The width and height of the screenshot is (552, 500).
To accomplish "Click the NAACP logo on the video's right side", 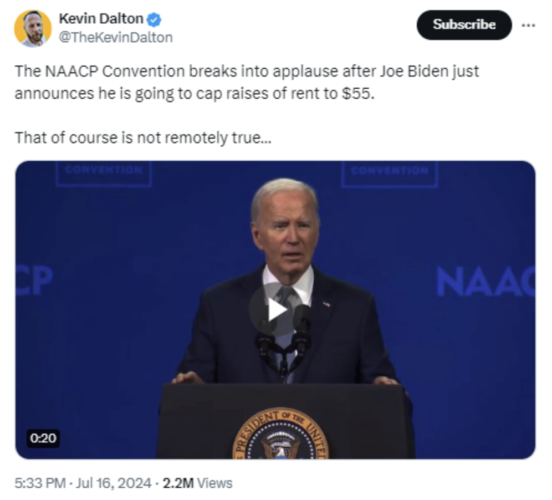I will click(x=486, y=282).
